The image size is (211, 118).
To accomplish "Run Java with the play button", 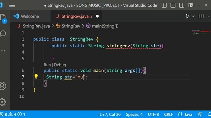I will 188,16.
